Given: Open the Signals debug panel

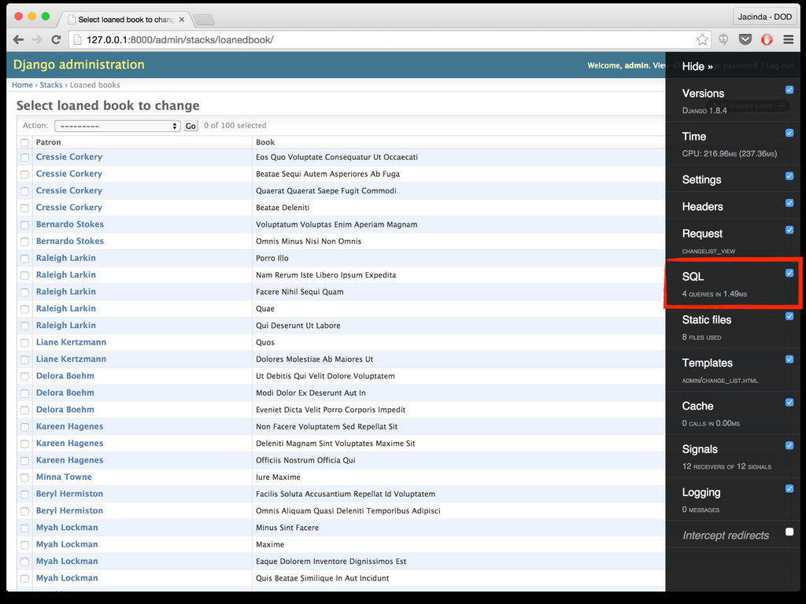Looking at the screenshot, I should tap(700, 449).
